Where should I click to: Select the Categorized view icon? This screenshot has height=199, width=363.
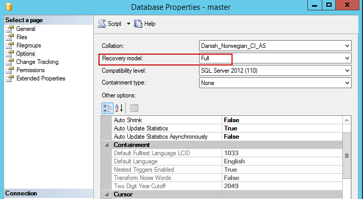(x=107, y=108)
